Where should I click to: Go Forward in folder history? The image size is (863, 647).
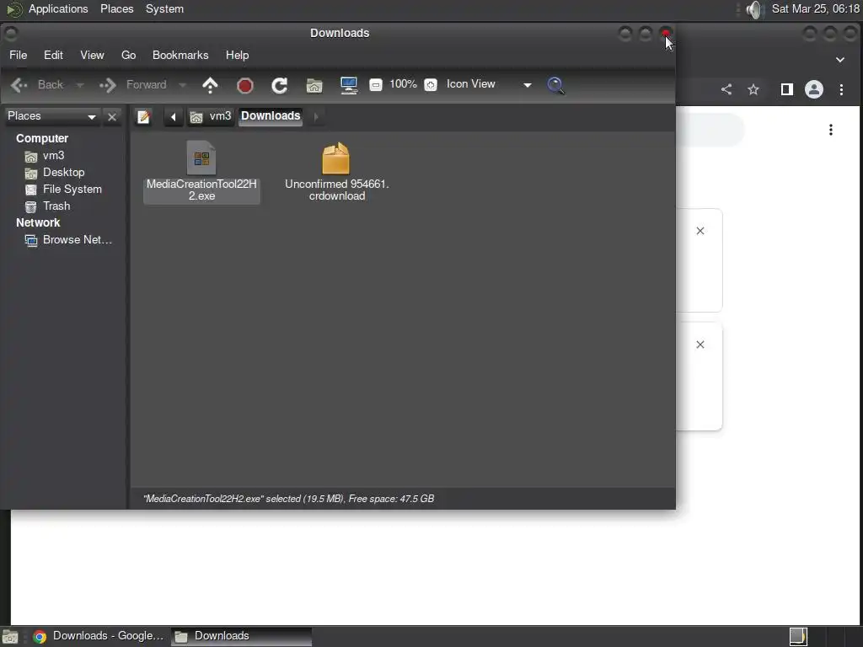[132, 85]
